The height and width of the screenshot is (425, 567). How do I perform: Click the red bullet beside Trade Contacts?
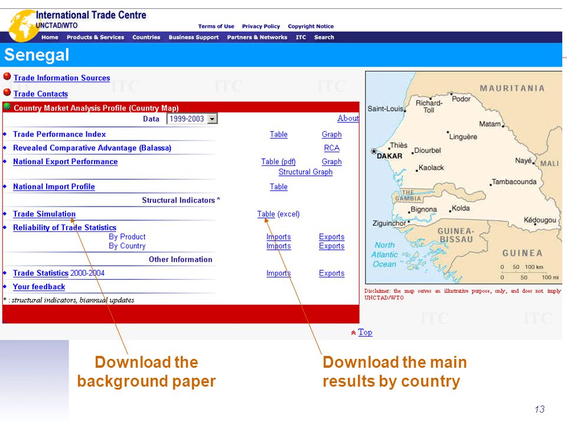[7, 92]
